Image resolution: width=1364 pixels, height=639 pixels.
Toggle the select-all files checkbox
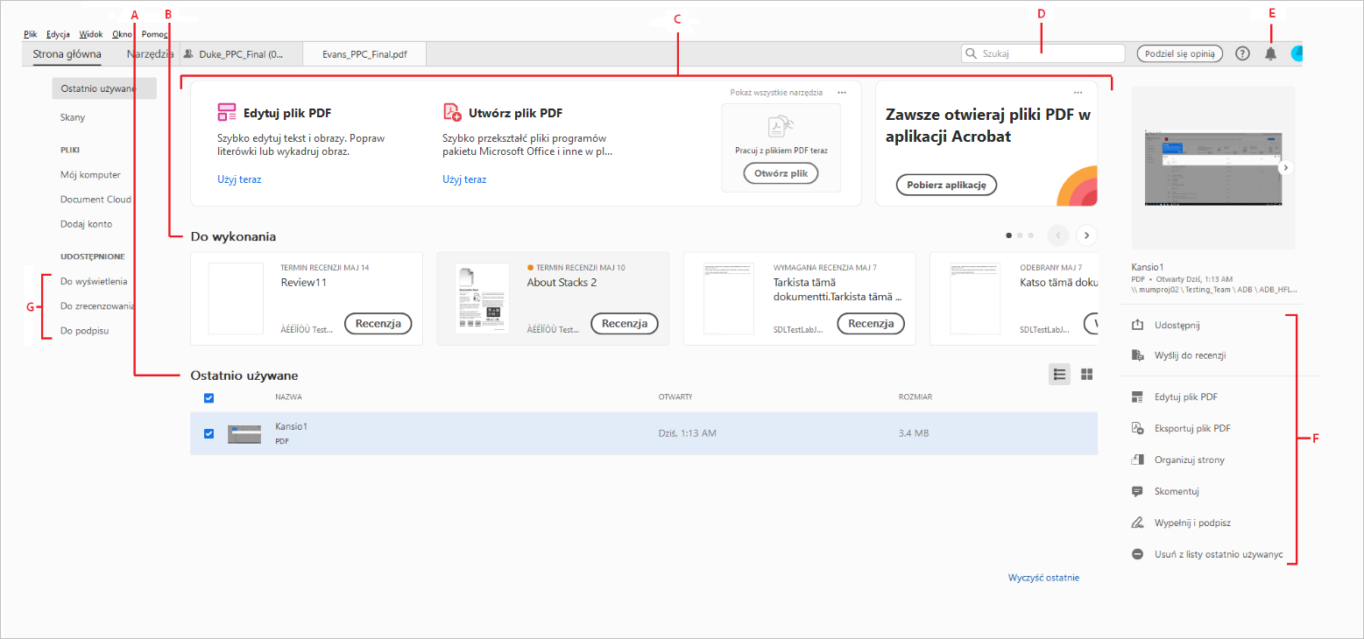208,398
